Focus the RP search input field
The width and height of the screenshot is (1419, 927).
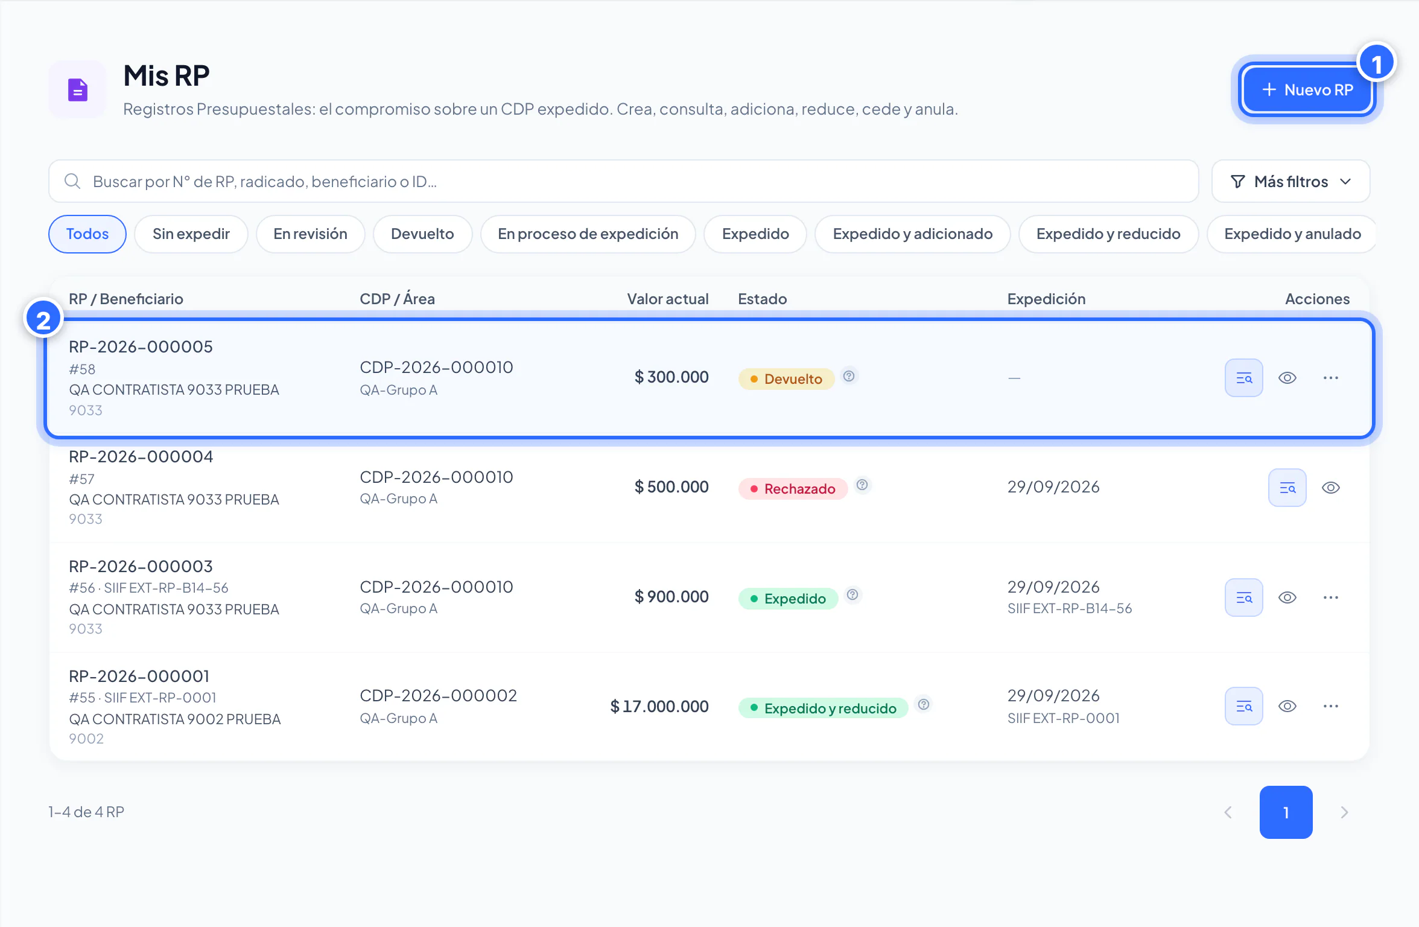(623, 181)
